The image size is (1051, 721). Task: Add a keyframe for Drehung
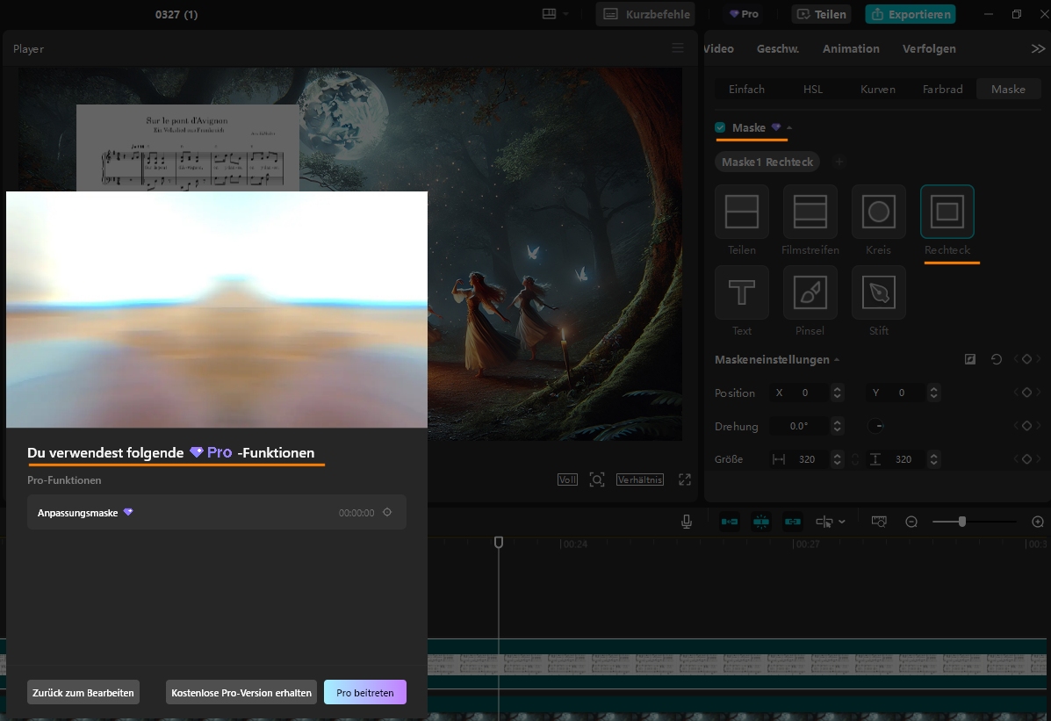coord(1026,425)
